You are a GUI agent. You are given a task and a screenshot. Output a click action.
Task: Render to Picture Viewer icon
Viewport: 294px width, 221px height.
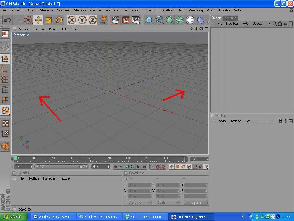point(126,20)
